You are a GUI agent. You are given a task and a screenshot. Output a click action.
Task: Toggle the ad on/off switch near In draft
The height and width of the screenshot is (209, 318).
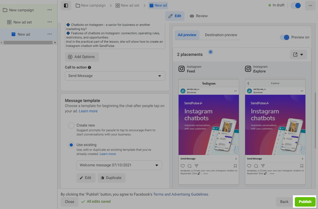coord(296,6)
